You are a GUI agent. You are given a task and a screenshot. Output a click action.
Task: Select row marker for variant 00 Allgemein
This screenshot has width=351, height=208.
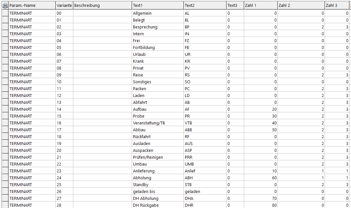pyautogui.click(x=5, y=13)
